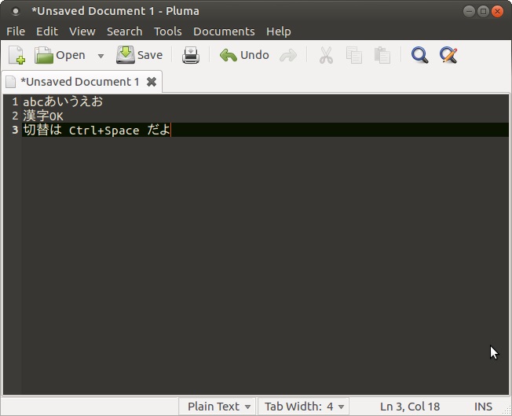Open the Search menu
The height and width of the screenshot is (416, 512).
(x=124, y=31)
